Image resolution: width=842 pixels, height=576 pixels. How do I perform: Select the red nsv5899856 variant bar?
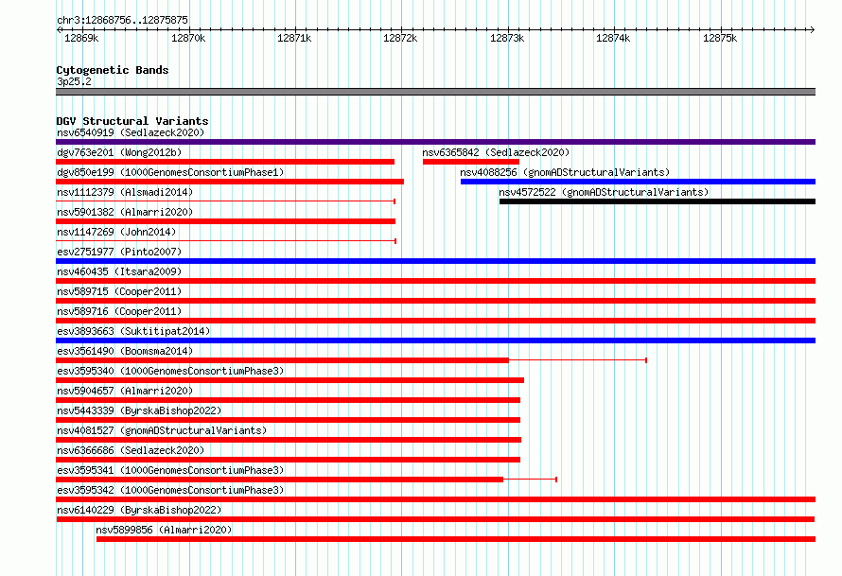click(456, 539)
